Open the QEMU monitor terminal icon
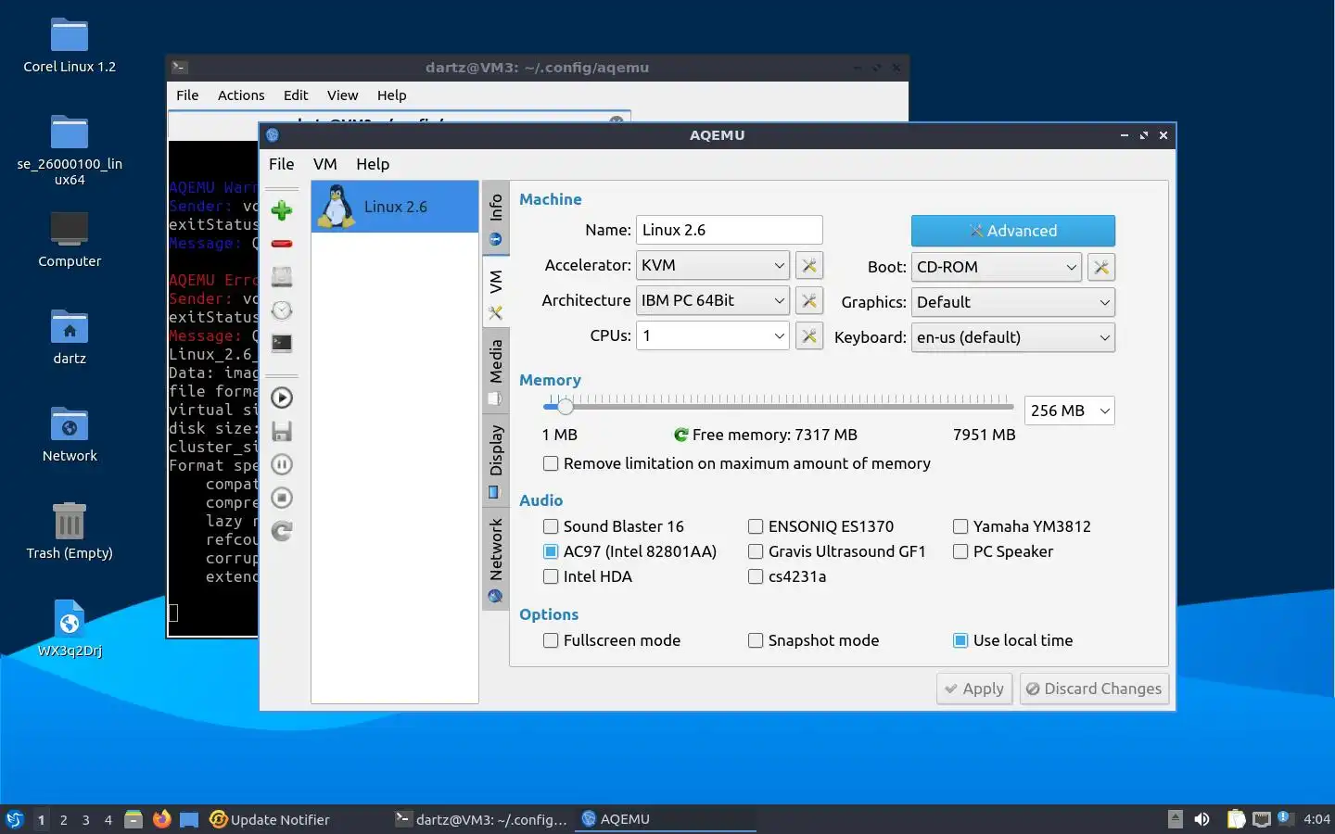Screen dimensions: 1335x834 [x=282, y=344]
